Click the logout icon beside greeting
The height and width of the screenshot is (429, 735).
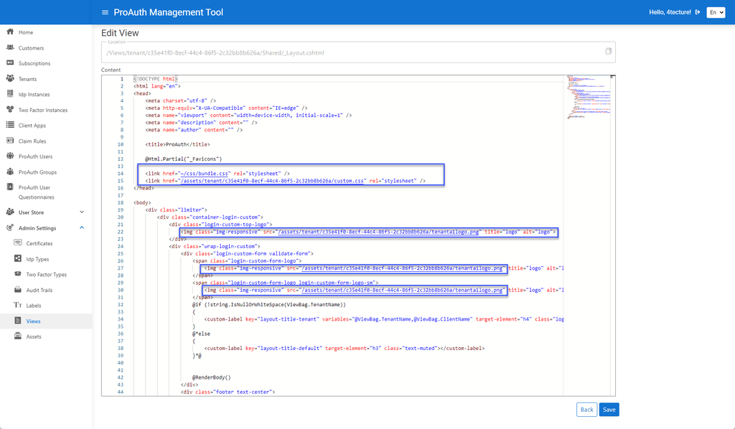point(698,12)
